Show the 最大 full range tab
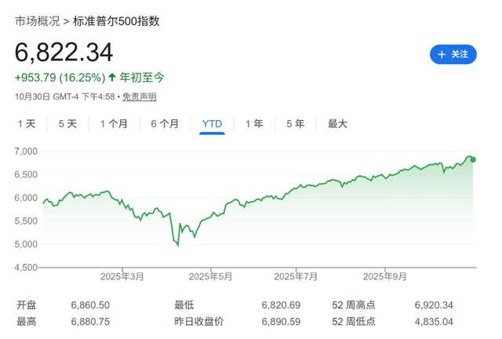Screen dimensions: 502x339 click(337, 124)
